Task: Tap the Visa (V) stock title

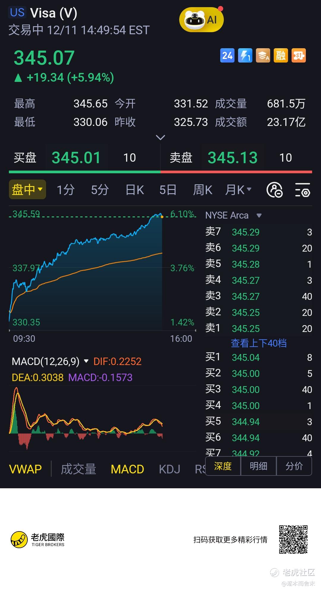Action: (x=53, y=13)
